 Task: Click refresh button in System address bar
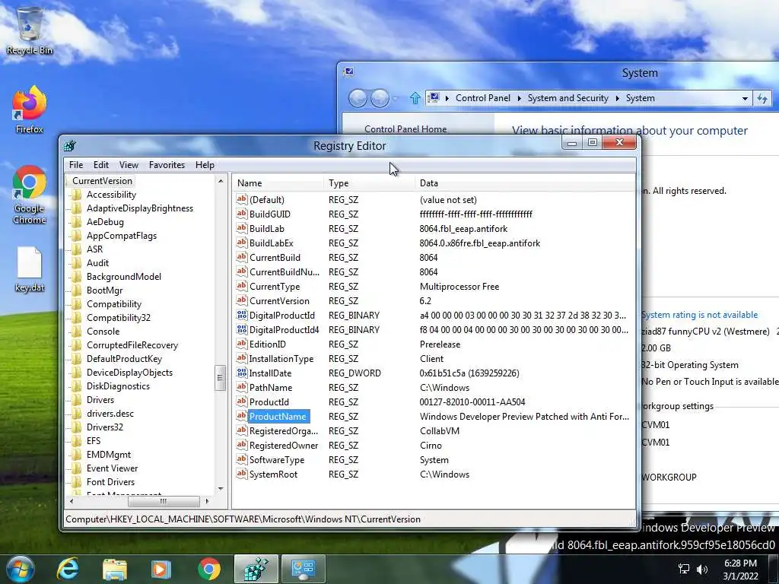762,98
